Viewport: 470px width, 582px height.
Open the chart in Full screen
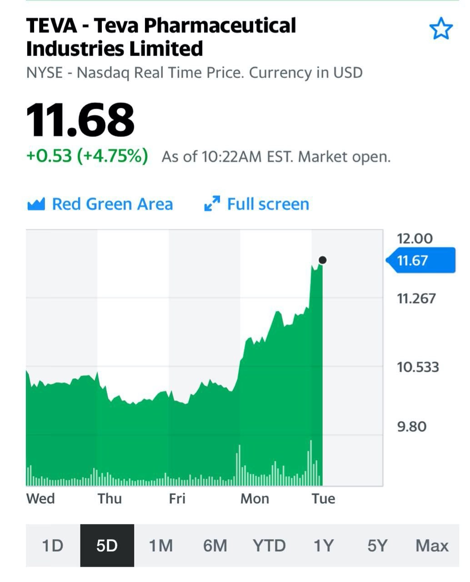[x=257, y=204]
